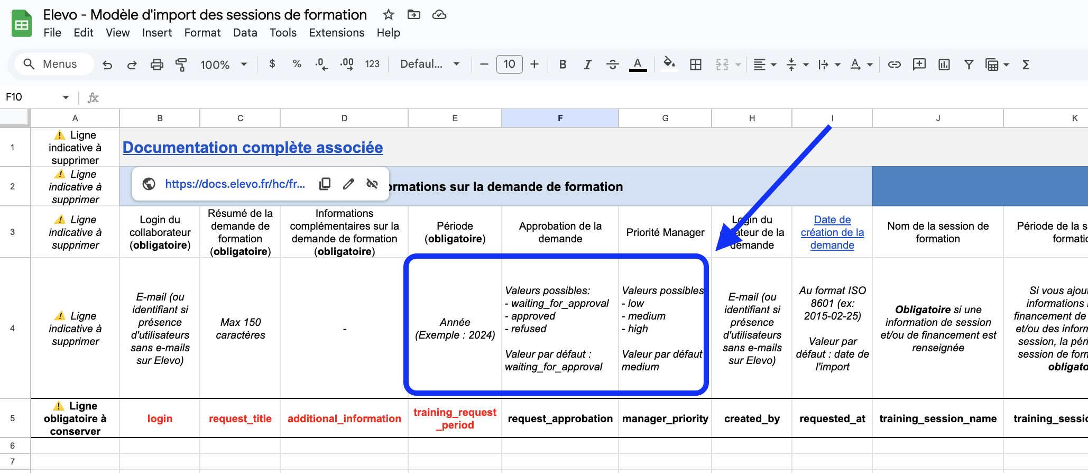The image size is (1088, 473).
Task: Open the Edit menu
Action: pos(84,33)
